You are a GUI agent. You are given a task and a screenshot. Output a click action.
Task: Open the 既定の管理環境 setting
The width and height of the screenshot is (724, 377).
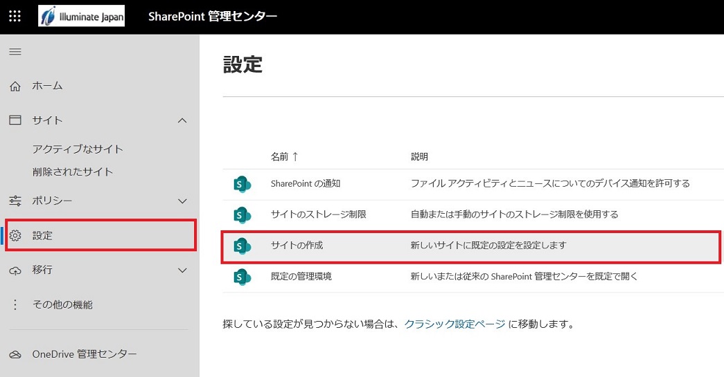(x=301, y=276)
